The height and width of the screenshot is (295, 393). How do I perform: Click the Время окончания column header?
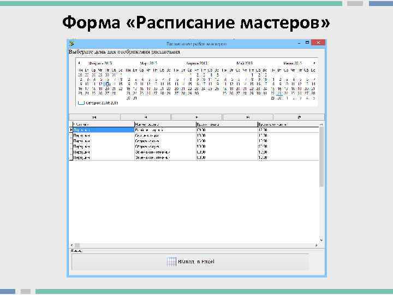[x=289, y=125]
